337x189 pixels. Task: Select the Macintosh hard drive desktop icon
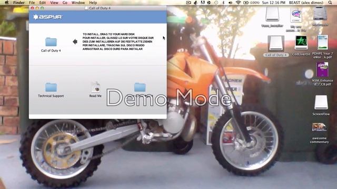pyautogui.click(x=320, y=14)
